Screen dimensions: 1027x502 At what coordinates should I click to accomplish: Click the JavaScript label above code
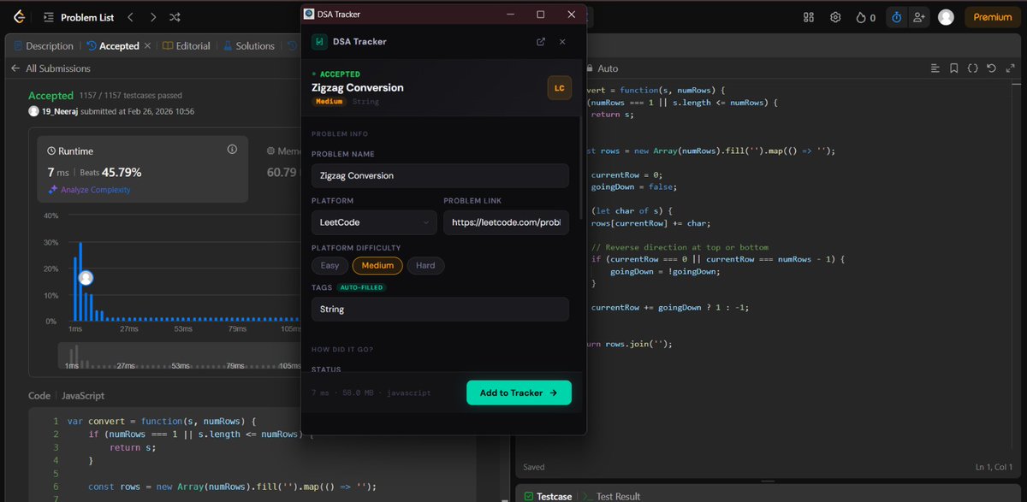pos(84,396)
